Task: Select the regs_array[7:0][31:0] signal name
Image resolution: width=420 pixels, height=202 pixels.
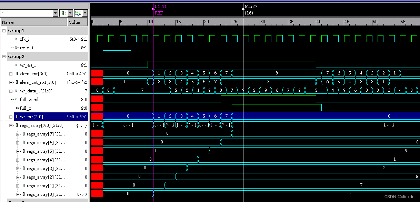Action: (x=41, y=125)
